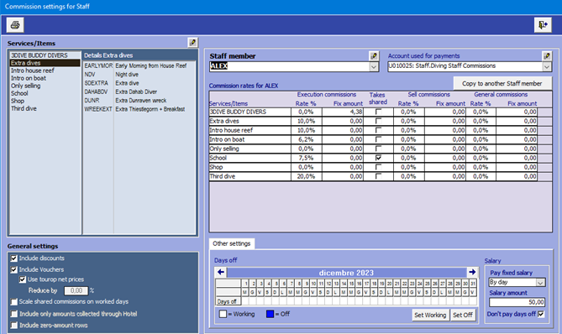Image resolution: width=562 pixels, height=334 pixels.
Task: Check Takes shared for 3DIVE BUDDY DIVERS row
Action: pos(378,112)
